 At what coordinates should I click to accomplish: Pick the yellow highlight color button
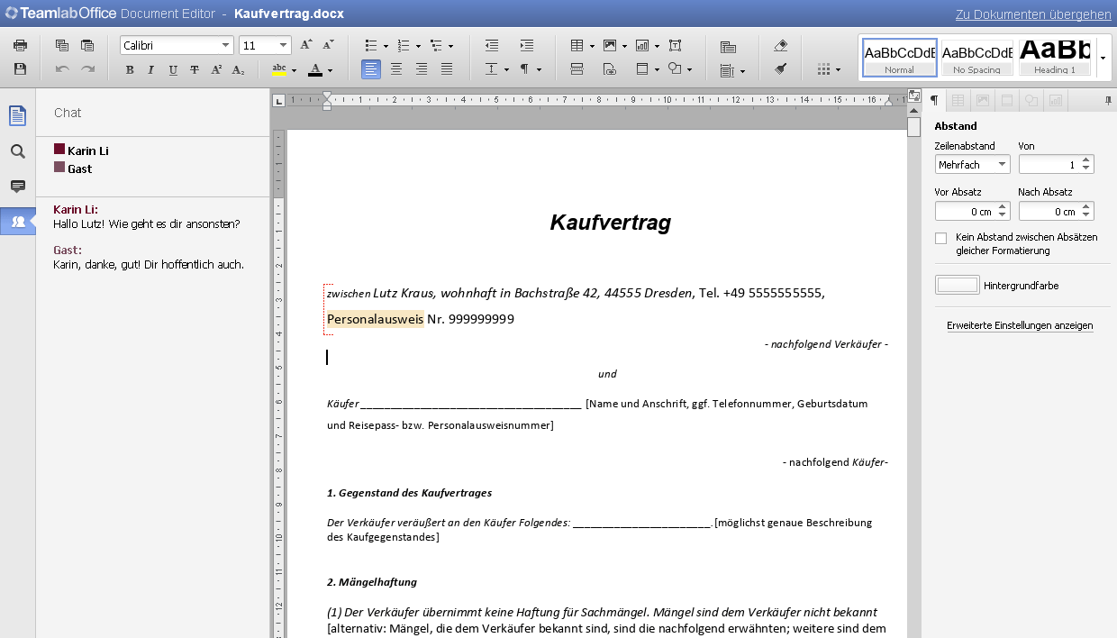279,69
